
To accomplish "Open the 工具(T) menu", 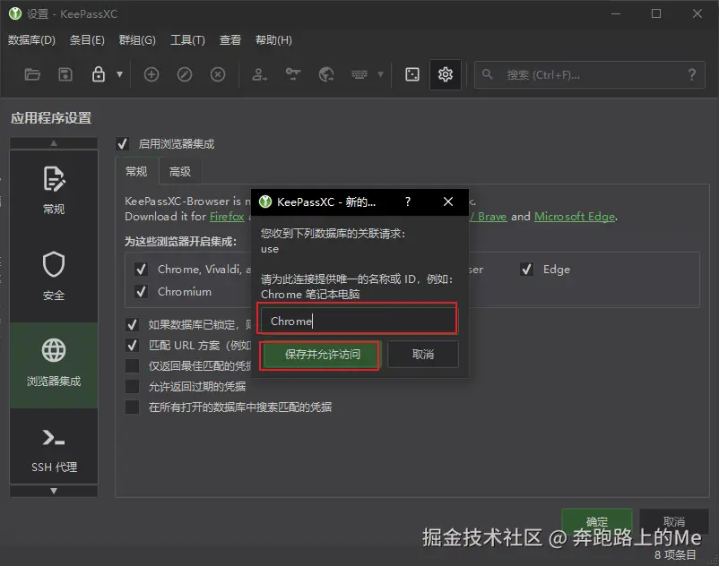I will 187,40.
